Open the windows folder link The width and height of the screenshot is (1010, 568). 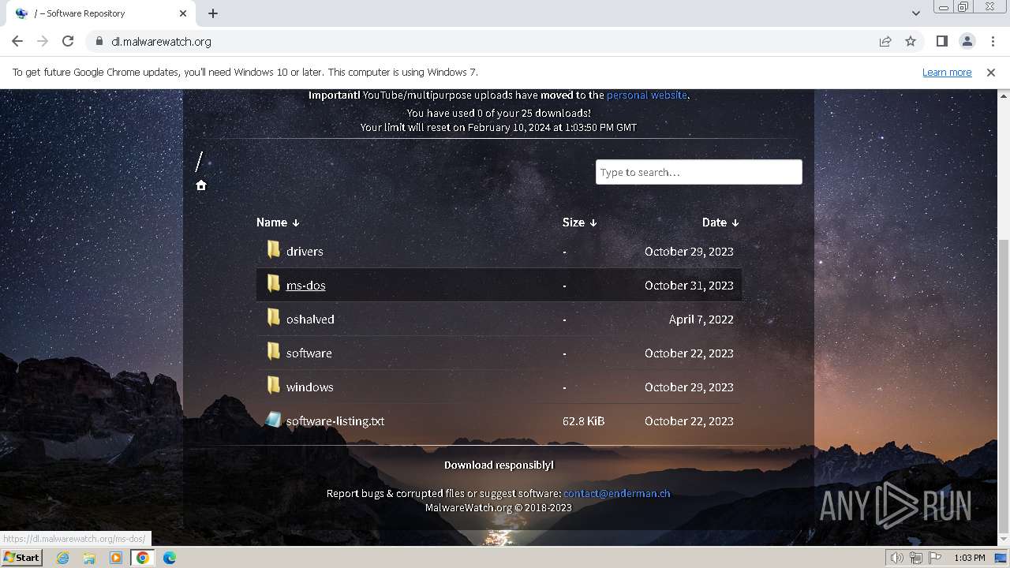tap(309, 387)
